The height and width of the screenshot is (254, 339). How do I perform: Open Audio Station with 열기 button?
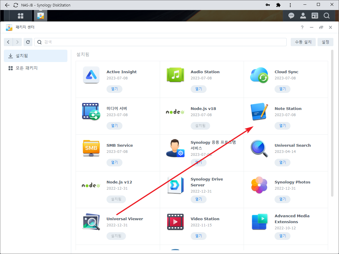point(198,89)
